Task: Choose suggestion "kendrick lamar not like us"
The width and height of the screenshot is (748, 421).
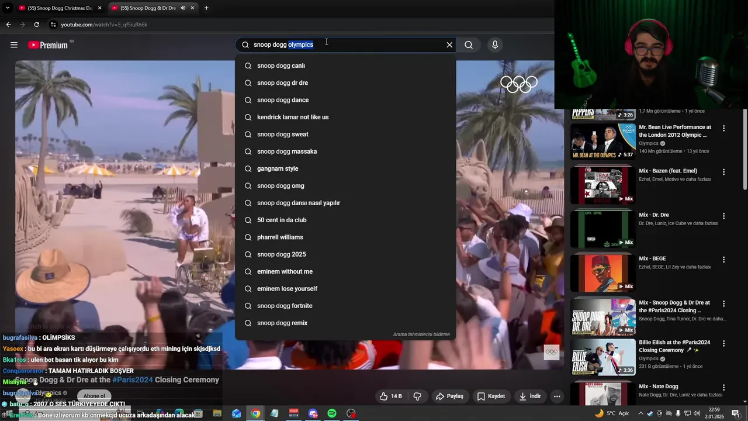Action: click(345, 117)
